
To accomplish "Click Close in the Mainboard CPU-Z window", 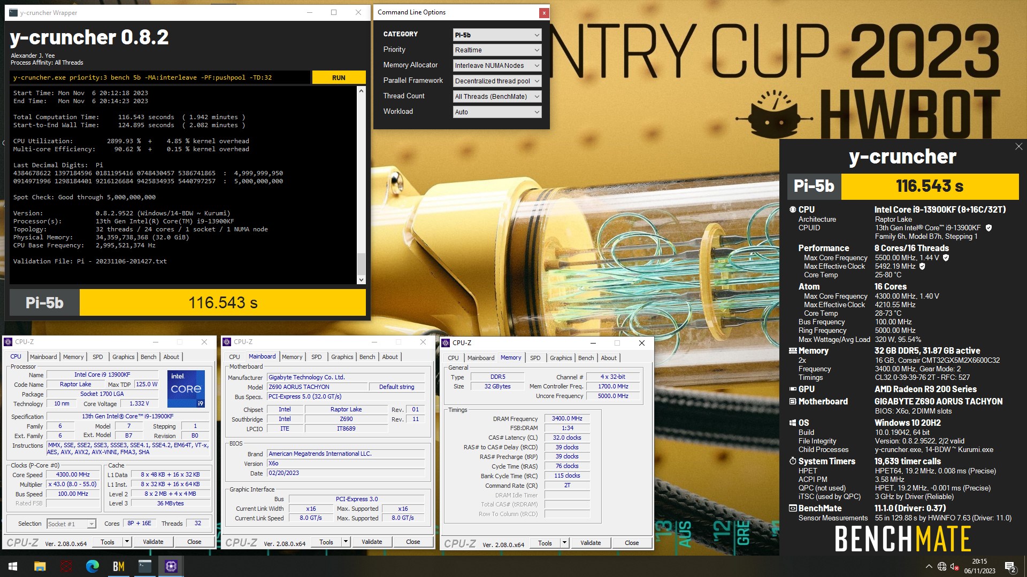I will click(x=413, y=542).
